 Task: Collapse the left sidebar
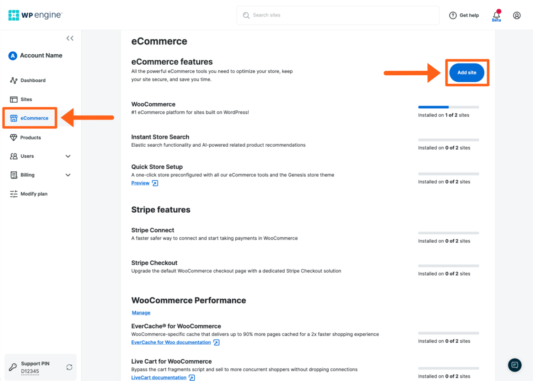tap(70, 38)
